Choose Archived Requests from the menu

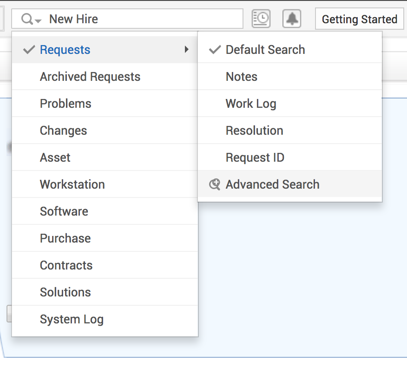point(90,76)
